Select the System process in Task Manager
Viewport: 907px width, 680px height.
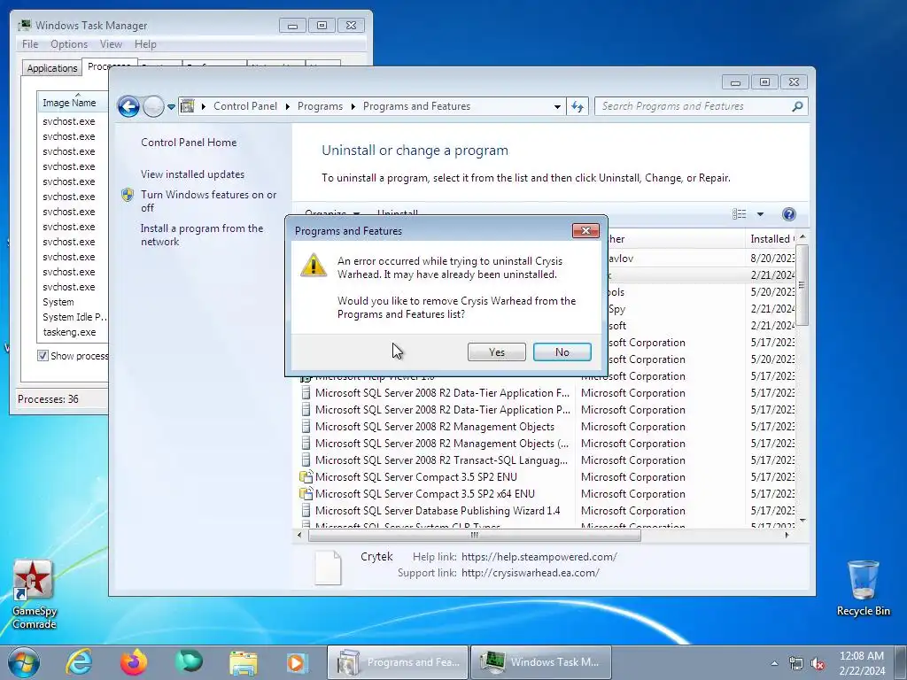pos(58,302)
